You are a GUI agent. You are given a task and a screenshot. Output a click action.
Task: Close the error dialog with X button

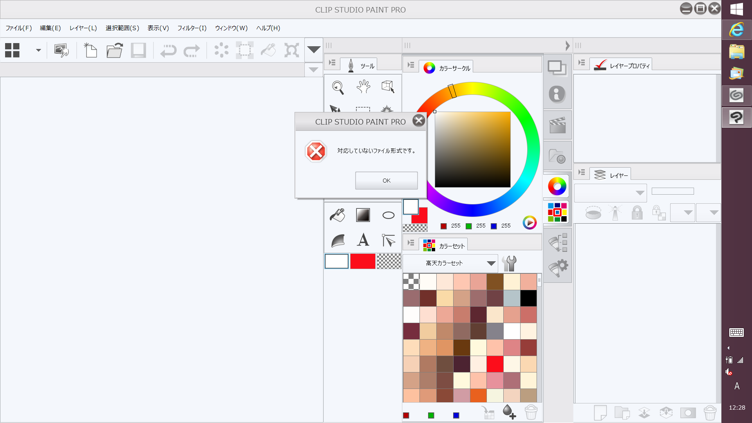[419, 120]
